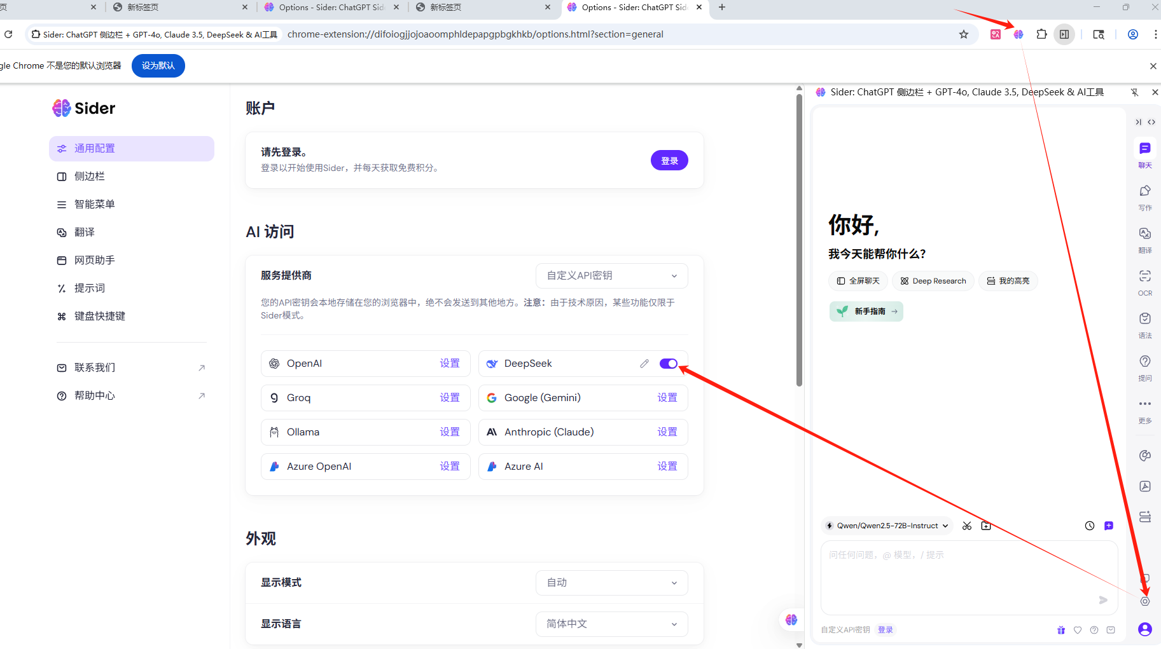
Task: Click 设为默认 to set Chrome as default
Action: [158, 66]
